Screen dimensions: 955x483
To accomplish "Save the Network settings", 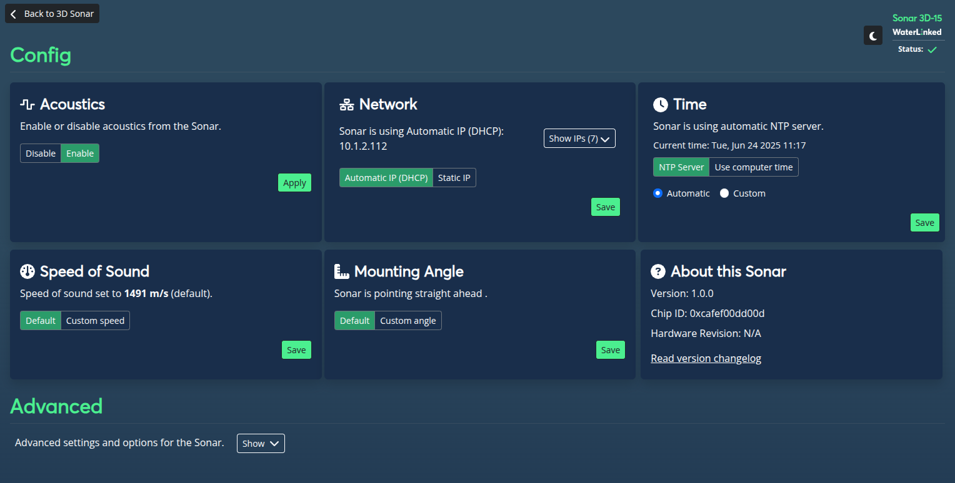I will 606,207.
